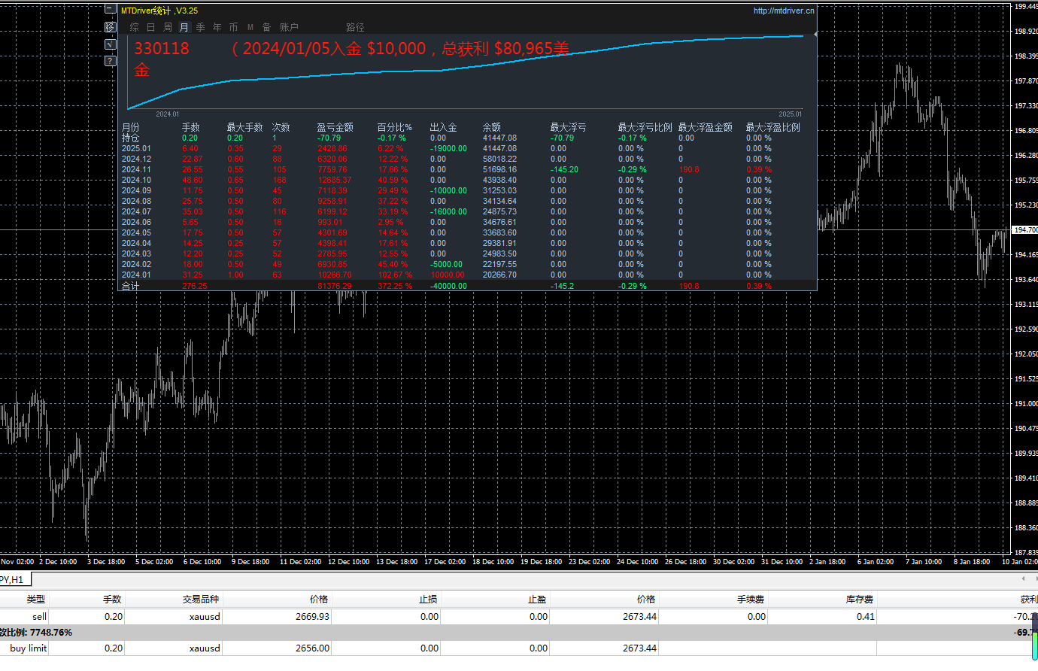The height and width of the screenshot is (671, 1038).
Task: Click the current price label on the price axis
Action: click(x=1024, y=229)
